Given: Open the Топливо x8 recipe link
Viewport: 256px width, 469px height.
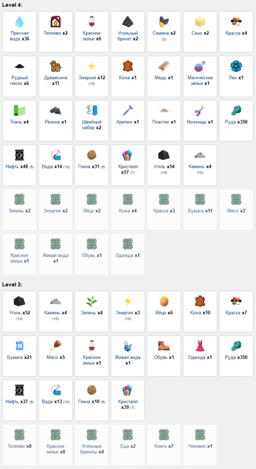Looking at the screenshot, I should click(x=19, y=446).
